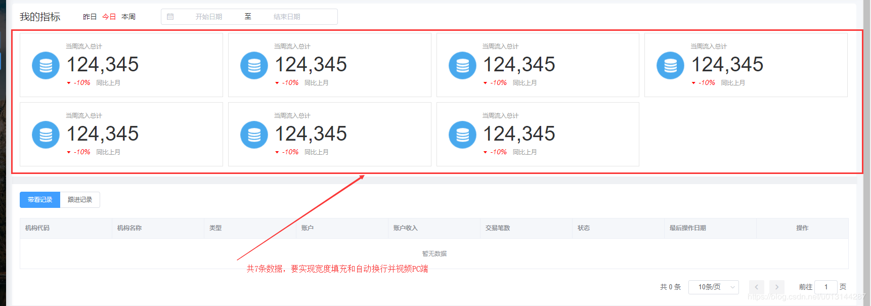Select the 今日 filter option
The height and width of the screenshot is (306, 871).
coord(109,17)
